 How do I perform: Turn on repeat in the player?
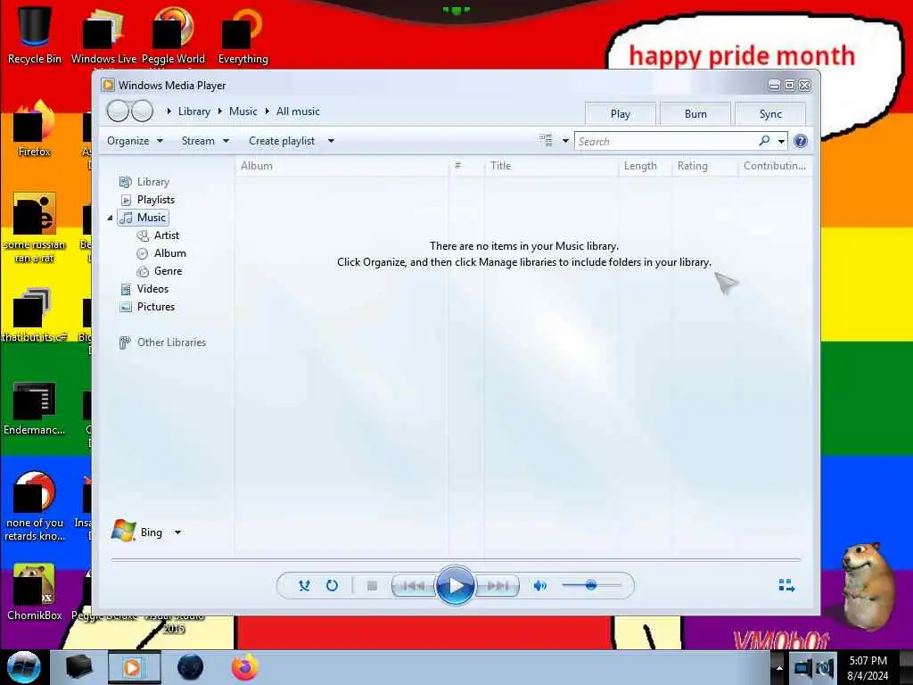pyautogui.click(x=332, y=585)
